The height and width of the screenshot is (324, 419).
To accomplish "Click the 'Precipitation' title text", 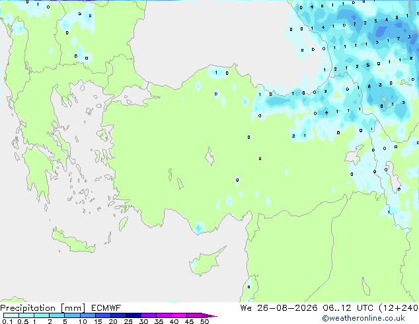I will pos(28,308).
